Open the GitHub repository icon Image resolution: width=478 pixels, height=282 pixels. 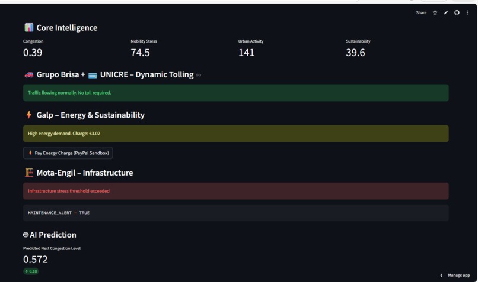(457, 13)
